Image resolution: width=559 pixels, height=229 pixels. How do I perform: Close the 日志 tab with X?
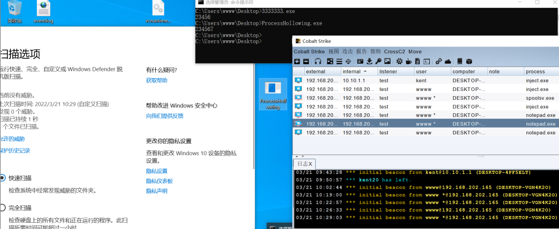click(311, 164)
